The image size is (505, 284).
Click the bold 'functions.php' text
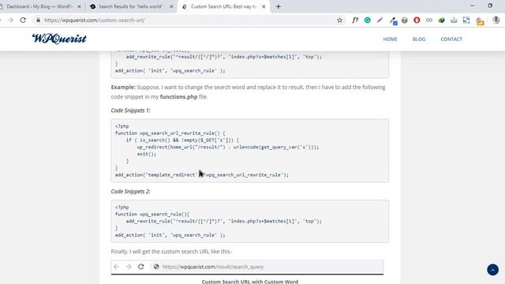179,96
